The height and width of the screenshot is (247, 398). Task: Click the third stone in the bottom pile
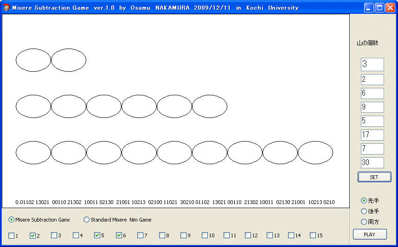tap(104, 153)
